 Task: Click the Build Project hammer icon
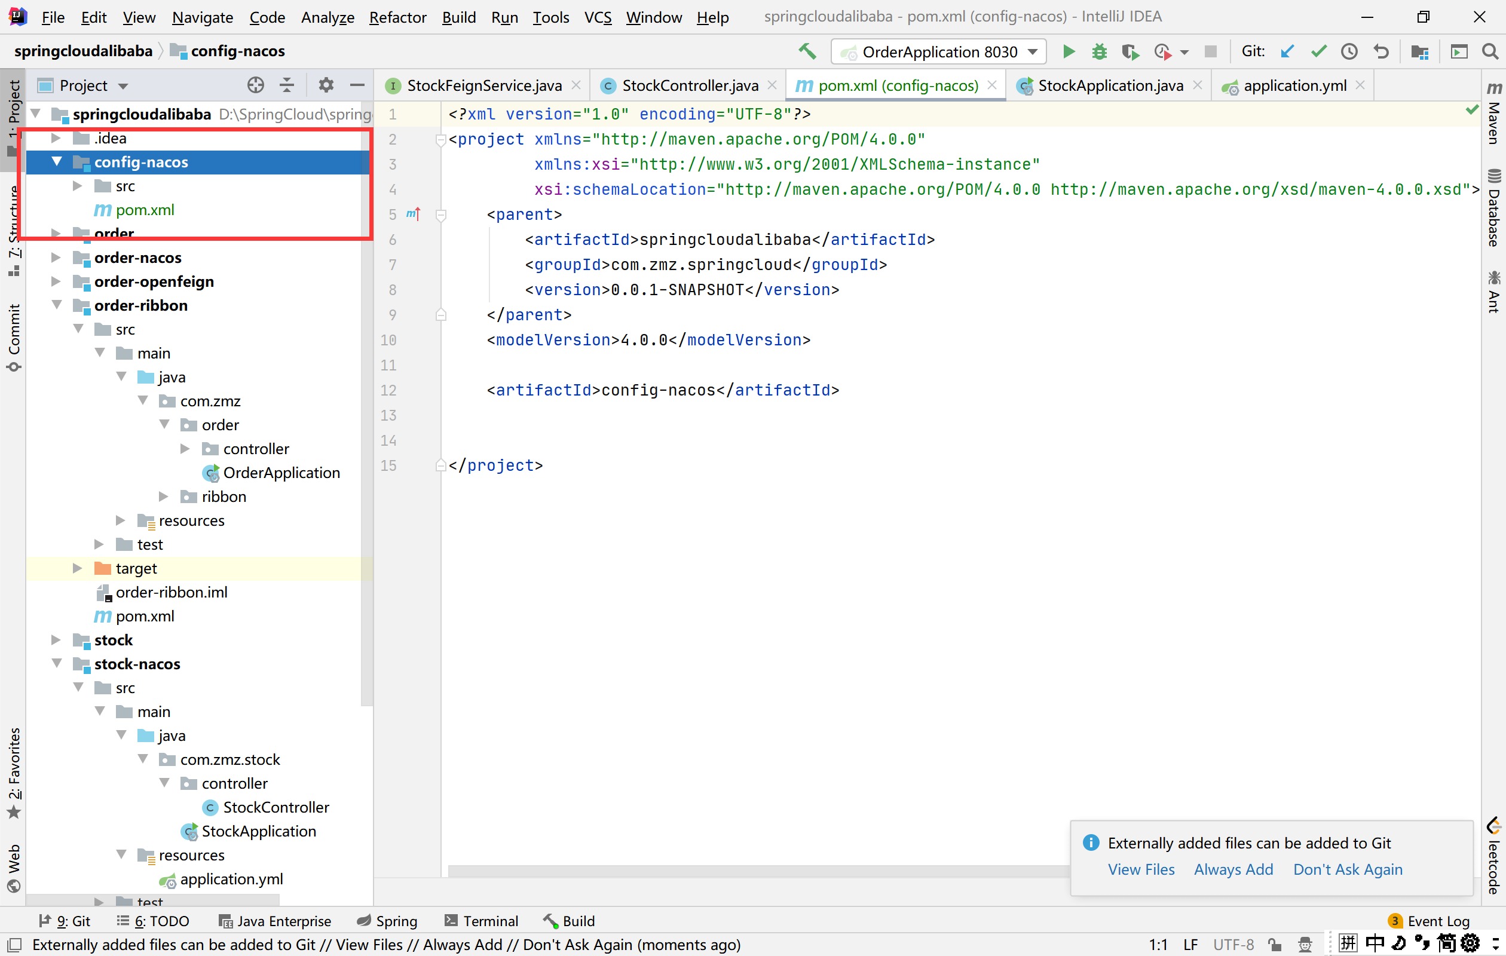point(807,51)
